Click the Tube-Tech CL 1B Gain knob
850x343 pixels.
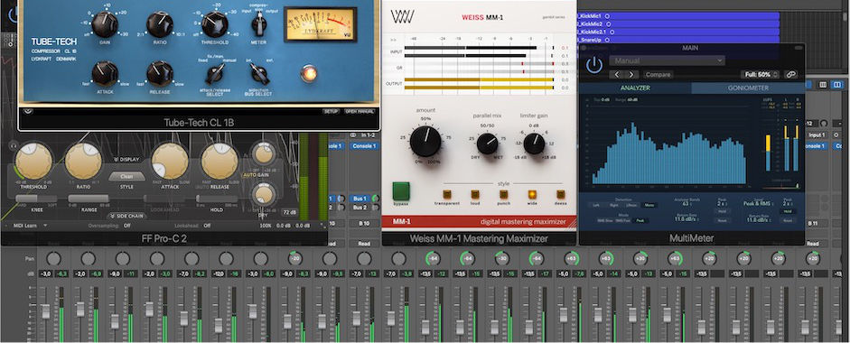coord(105,25)
